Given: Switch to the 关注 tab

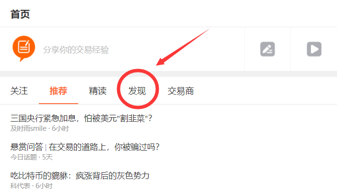Looking at the screenshot, I should 19,91.
